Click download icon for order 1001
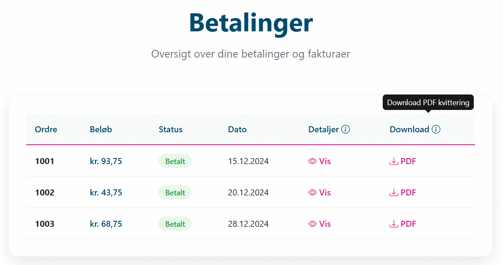 pyautogui.click(x=393, y=161)
